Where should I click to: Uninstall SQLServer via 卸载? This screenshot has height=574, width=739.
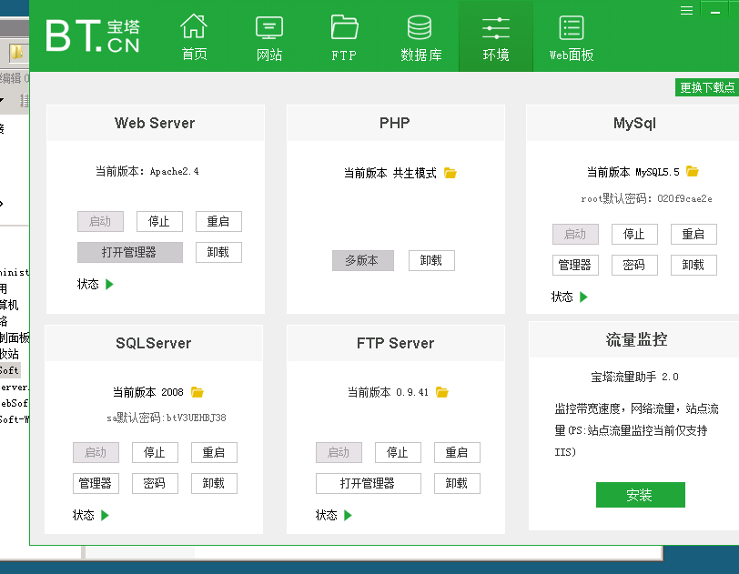tap(214, 483)
